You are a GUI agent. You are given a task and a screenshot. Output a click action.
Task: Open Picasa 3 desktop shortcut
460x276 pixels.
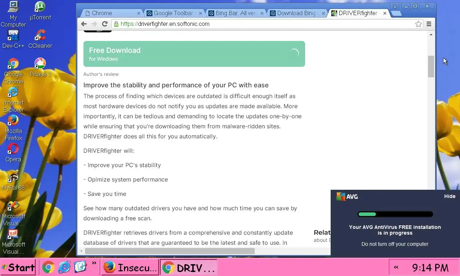(40, 68)
